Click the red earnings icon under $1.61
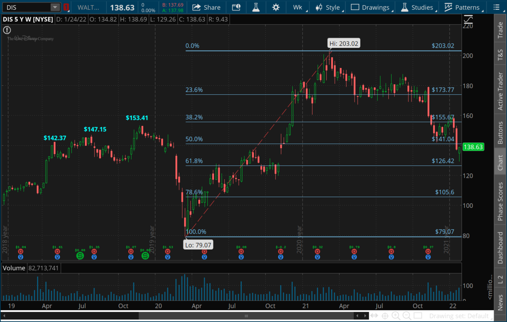The width and height of the screenshot is (507, 322). coord(57,251)
